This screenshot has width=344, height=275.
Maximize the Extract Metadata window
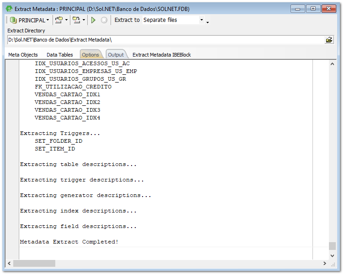(313, 9)
